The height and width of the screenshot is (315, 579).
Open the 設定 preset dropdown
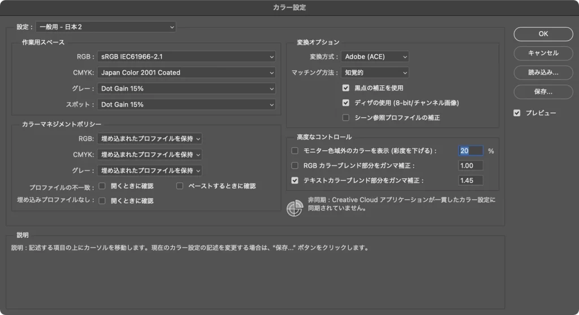click(x=106, y=27)
